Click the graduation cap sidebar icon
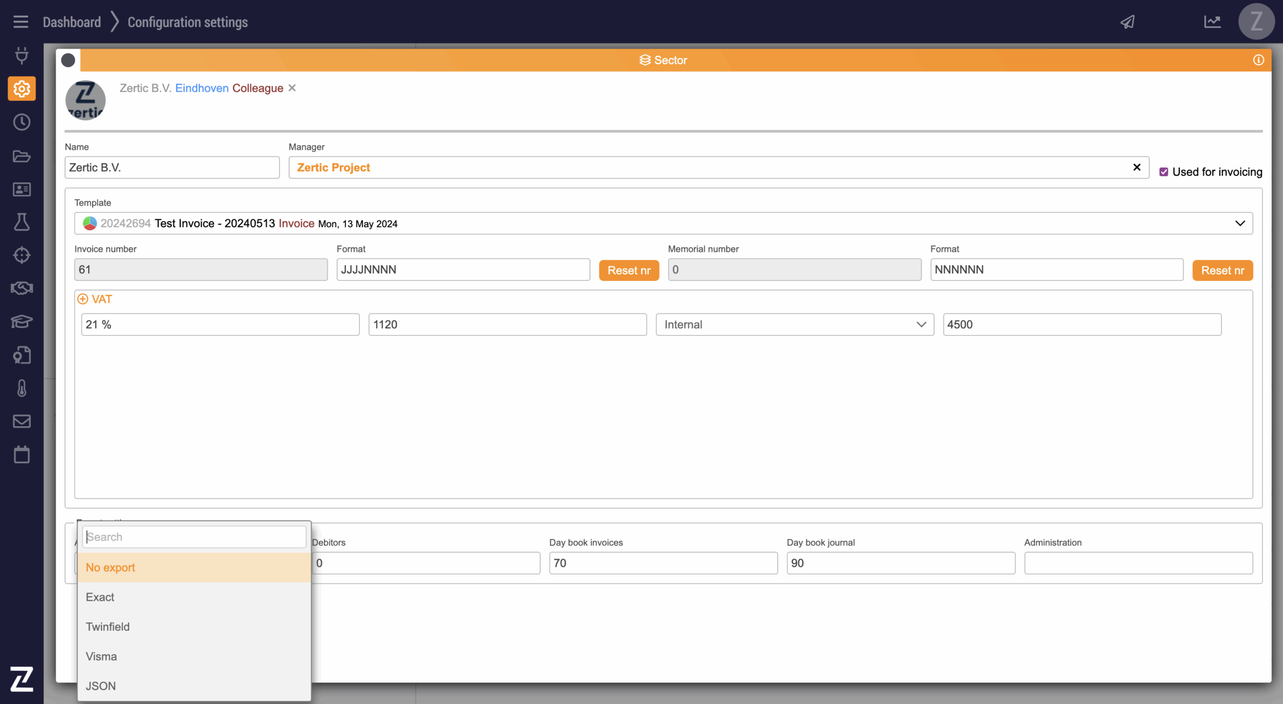This screenshot has height=704, width=1283. coord(22,321)
